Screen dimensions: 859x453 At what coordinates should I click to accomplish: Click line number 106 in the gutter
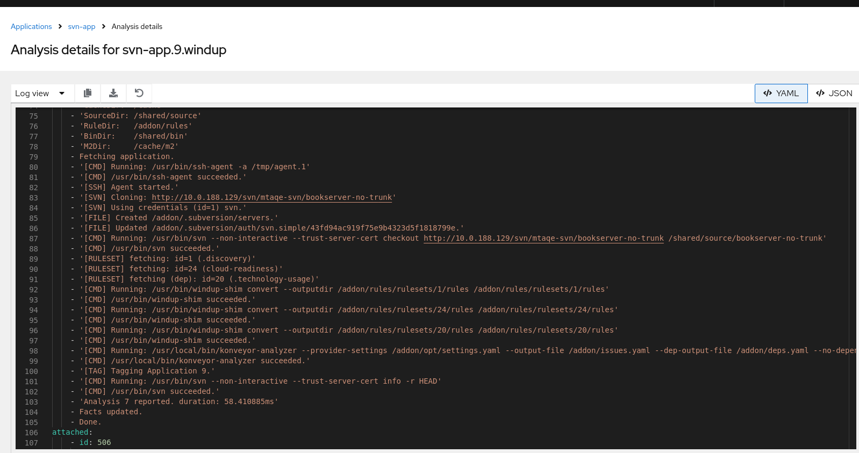click(x=31, y=433)
